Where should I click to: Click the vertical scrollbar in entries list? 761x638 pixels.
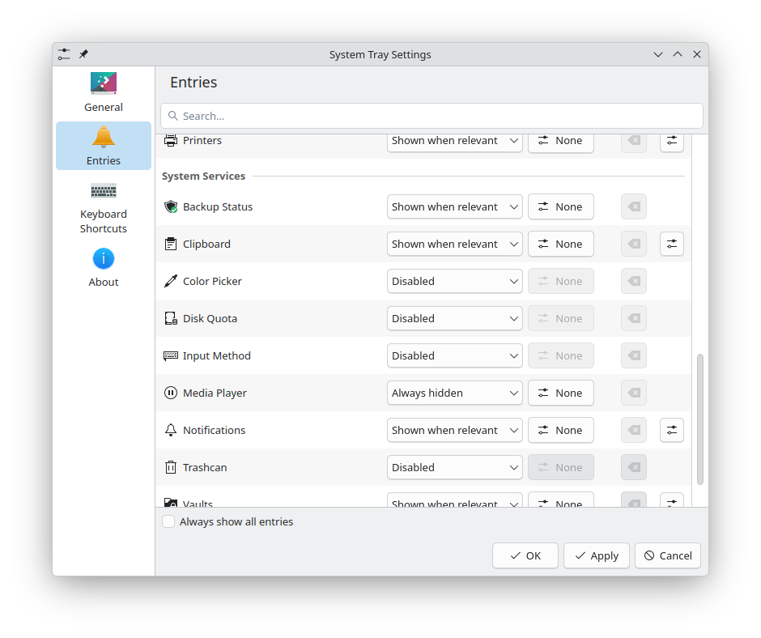(700, 419)
